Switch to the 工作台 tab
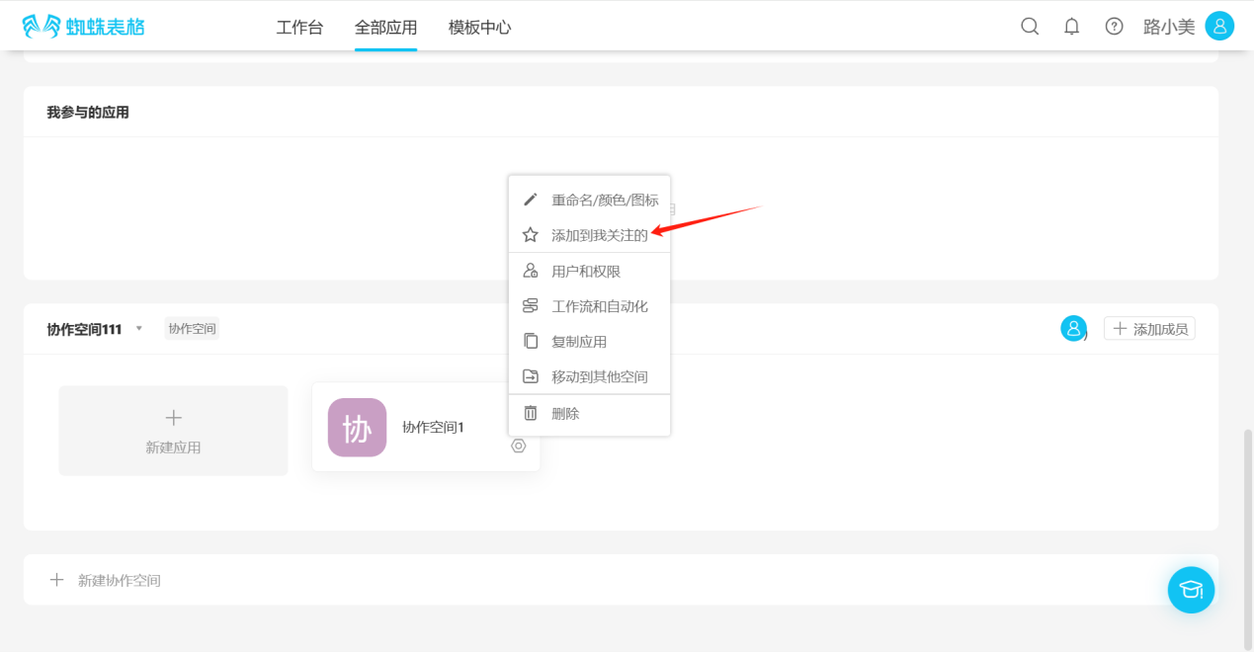 [299, 28]
